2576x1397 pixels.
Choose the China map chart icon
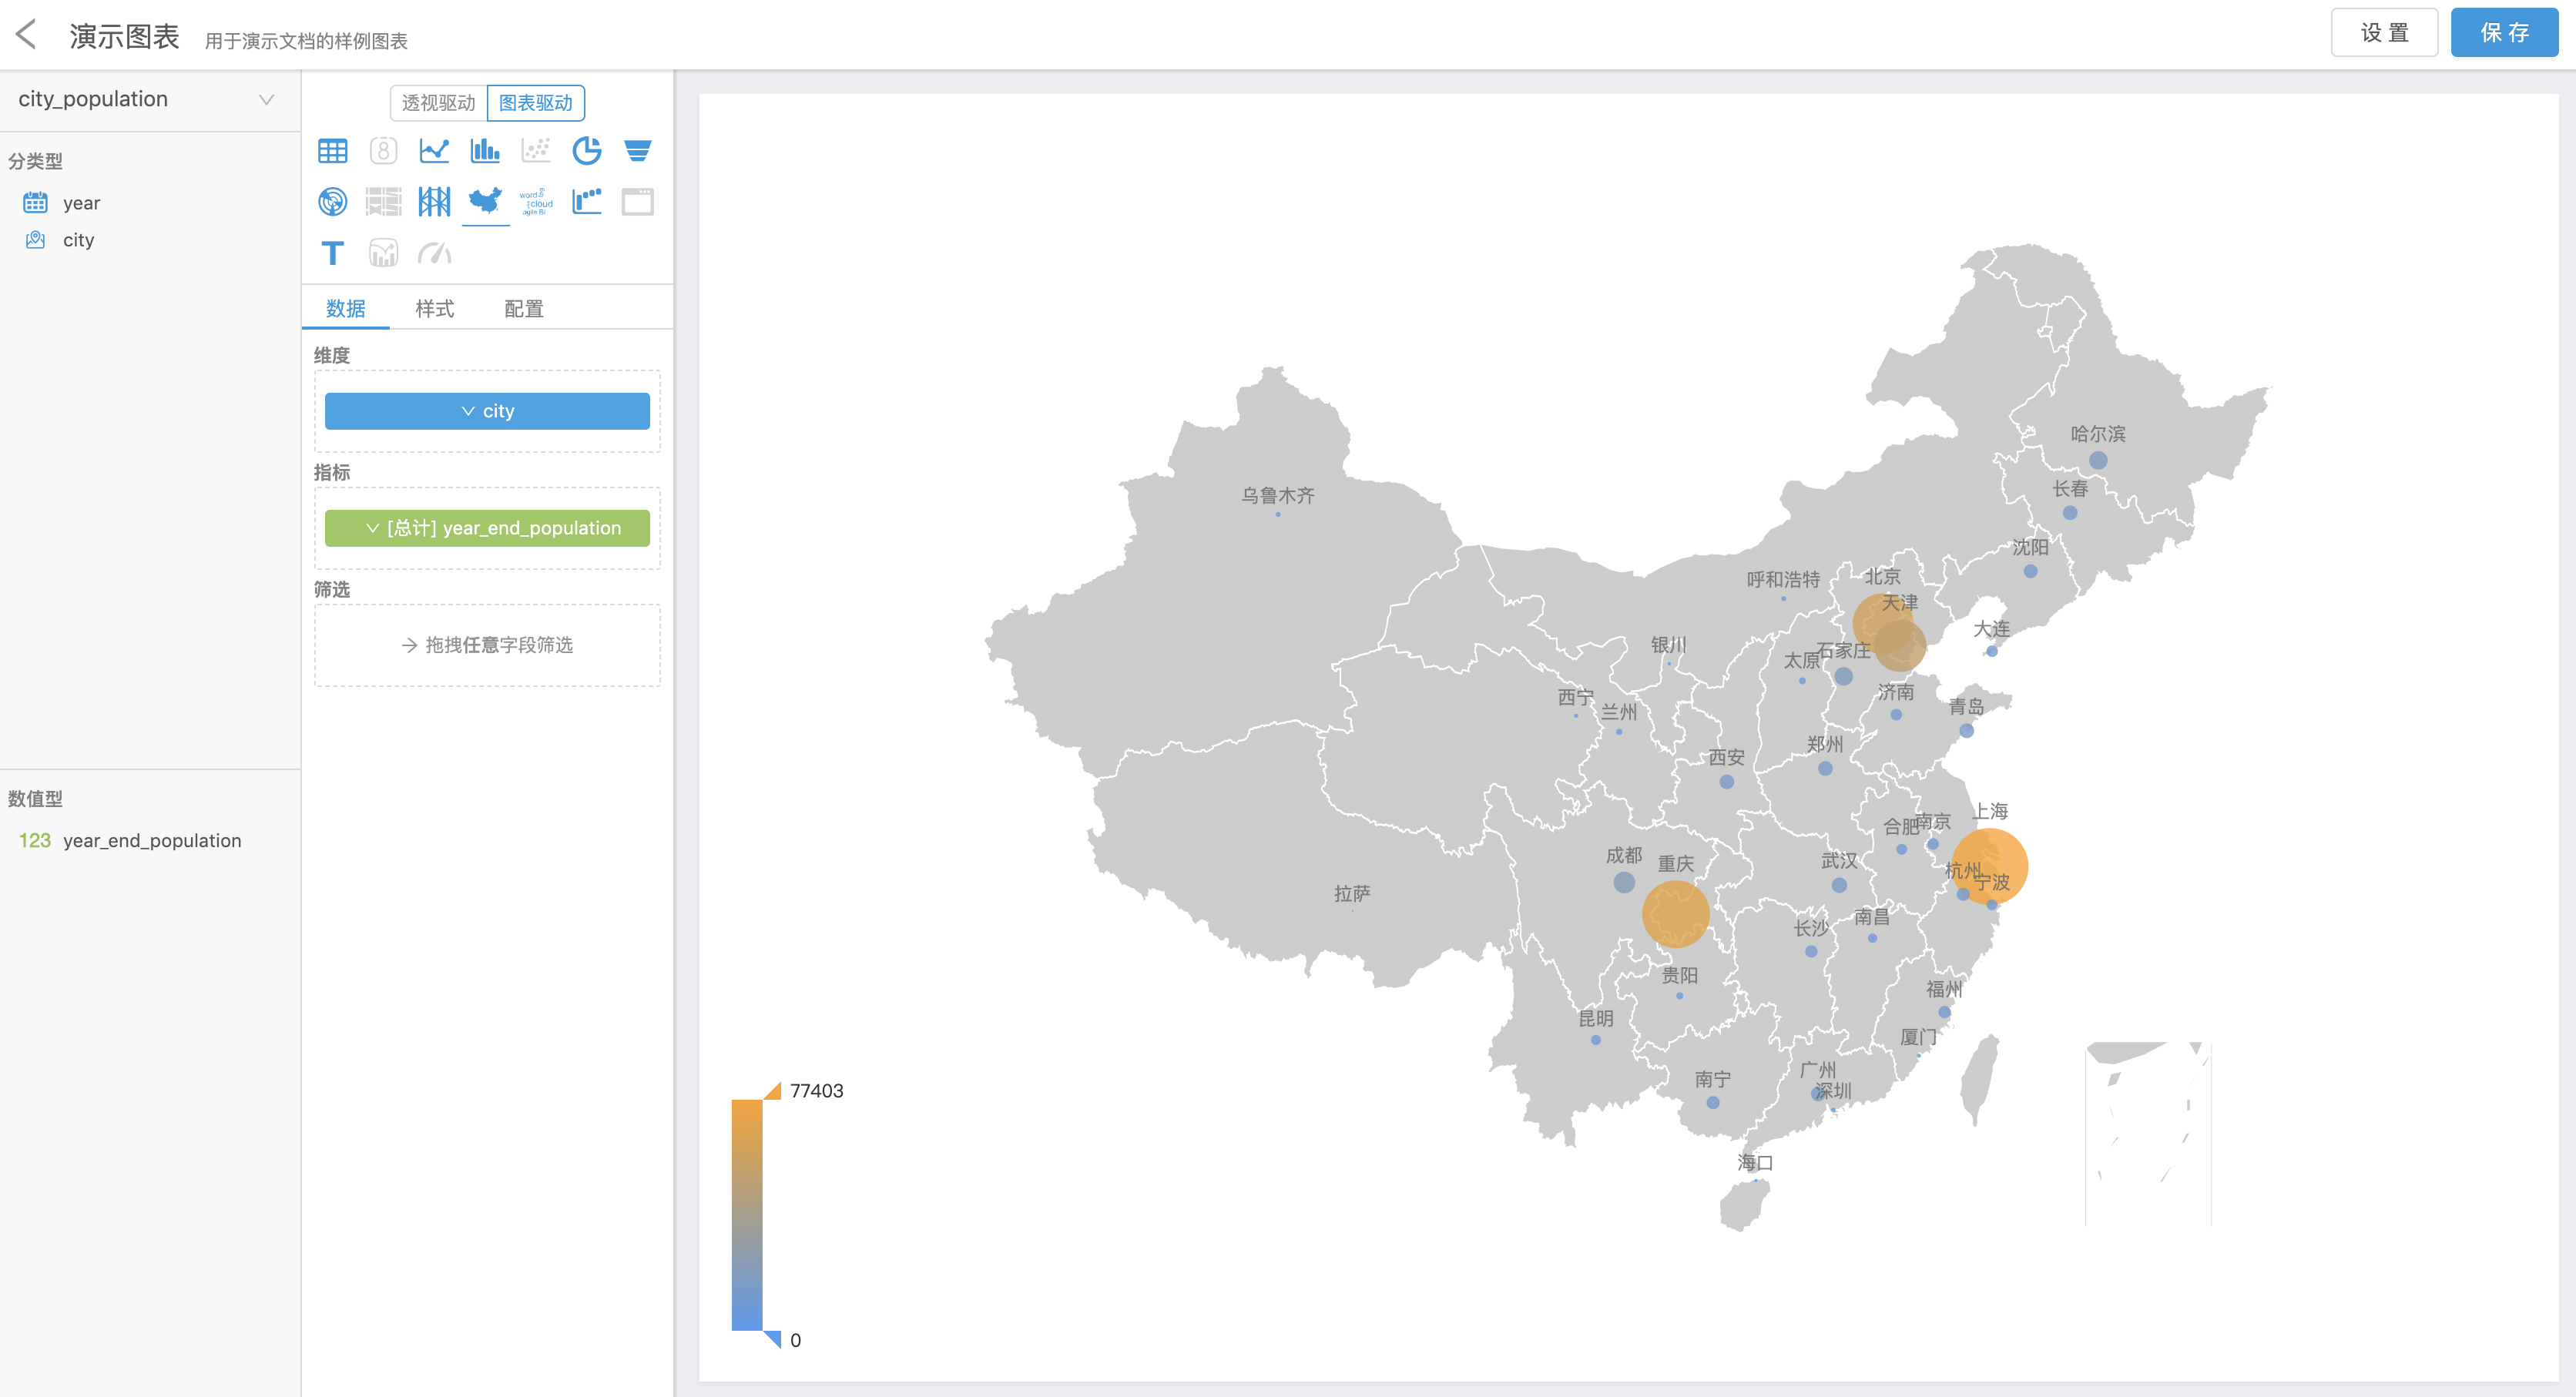485,202
